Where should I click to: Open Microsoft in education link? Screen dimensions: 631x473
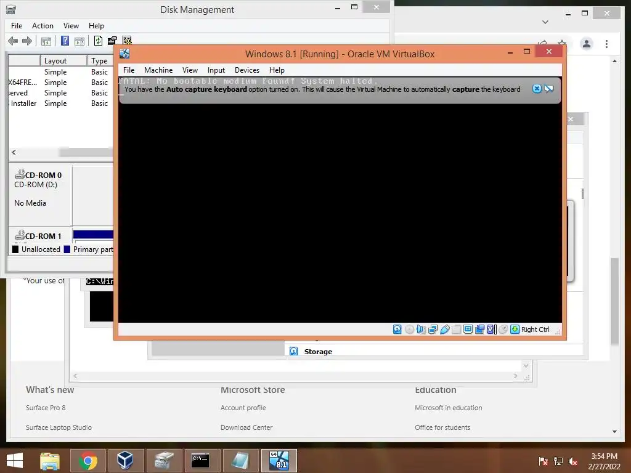coord(449,408)
